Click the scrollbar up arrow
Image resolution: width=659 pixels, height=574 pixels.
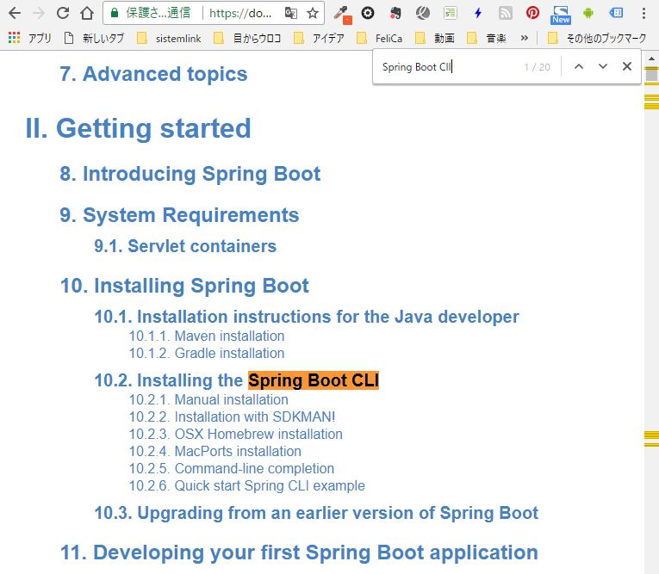coord(651,59)
